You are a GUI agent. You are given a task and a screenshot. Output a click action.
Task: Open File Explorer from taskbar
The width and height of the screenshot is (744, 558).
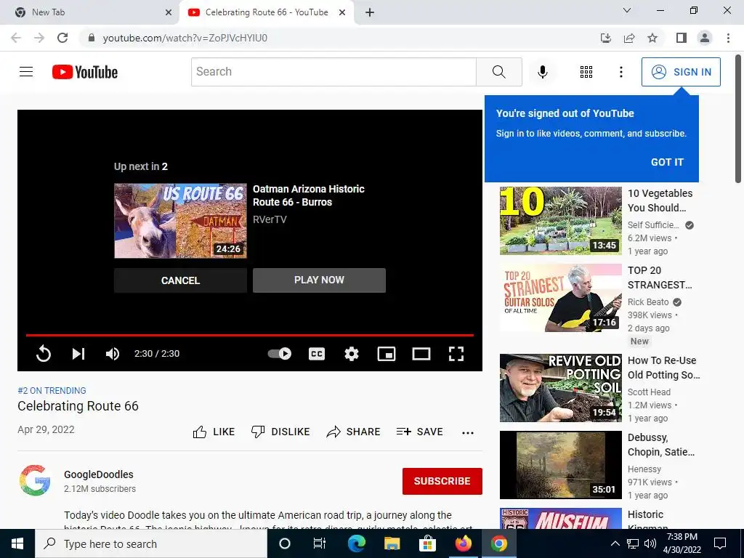click(x=392, y=543)
